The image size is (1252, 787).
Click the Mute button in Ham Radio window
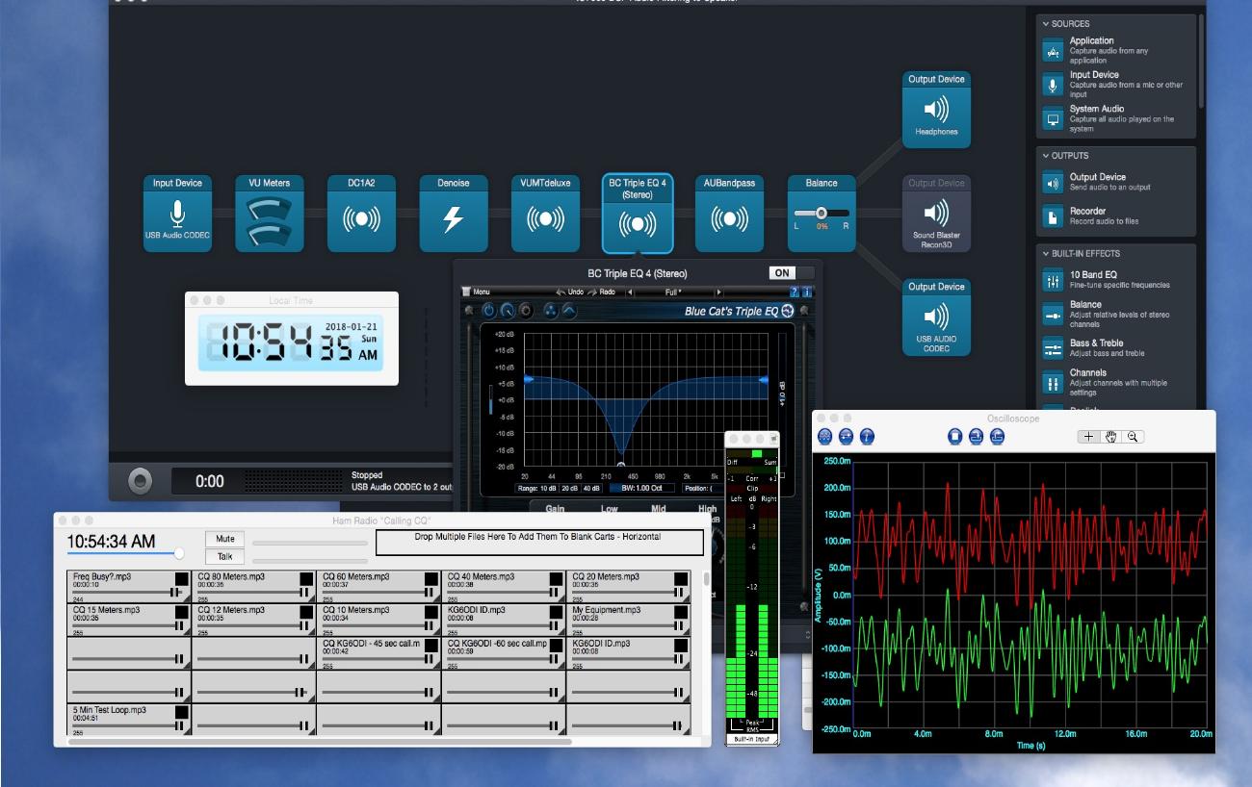coord(224,539)
